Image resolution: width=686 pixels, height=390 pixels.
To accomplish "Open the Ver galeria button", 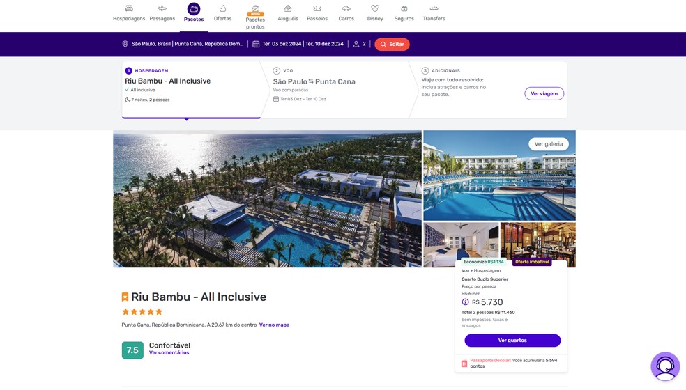I will [549, 144].
